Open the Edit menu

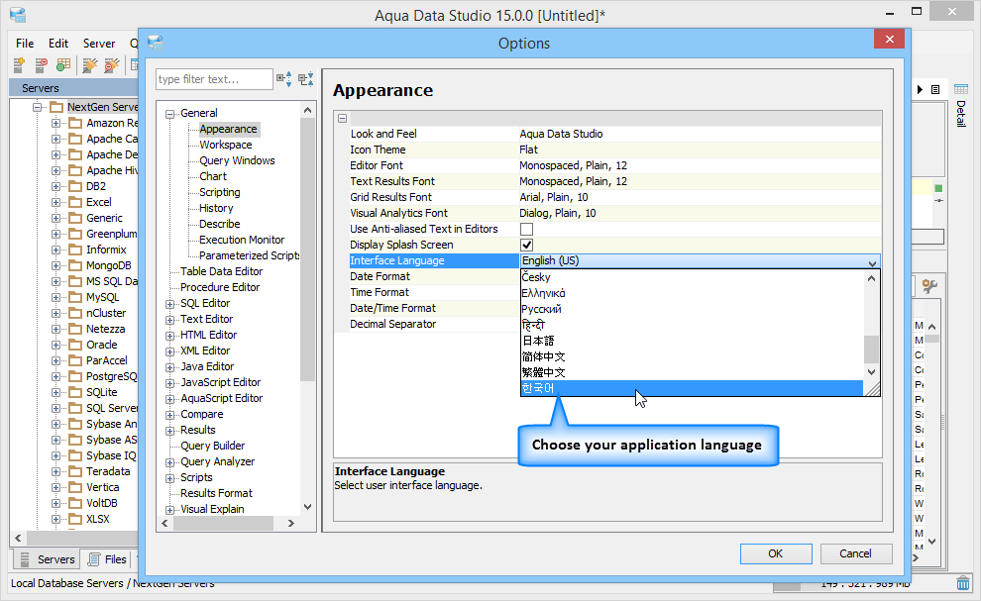(58, 44)
